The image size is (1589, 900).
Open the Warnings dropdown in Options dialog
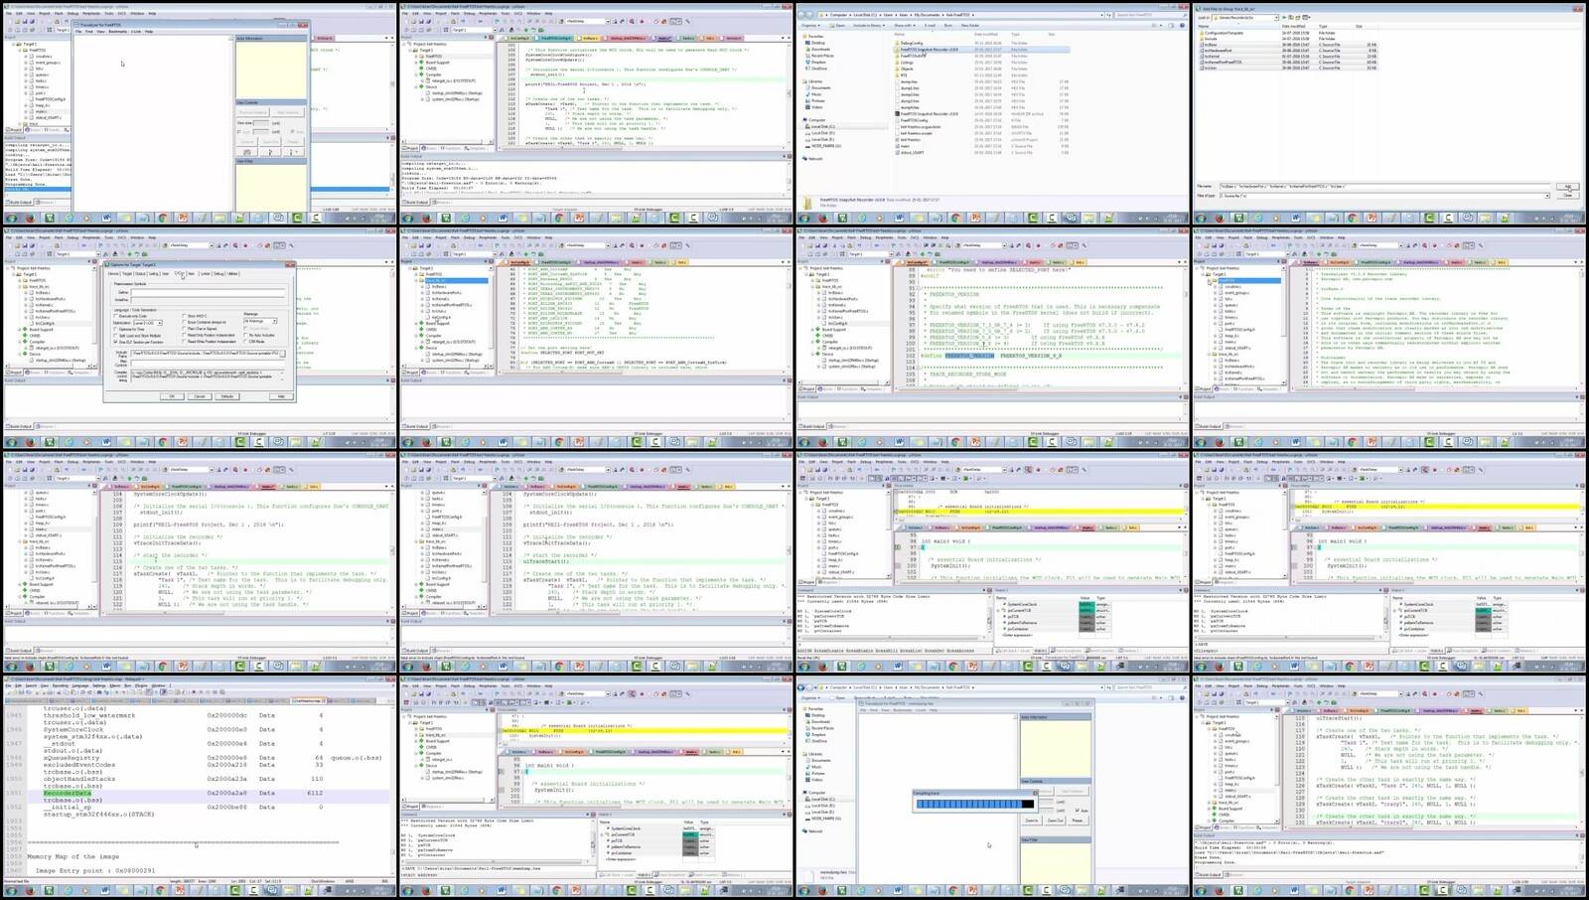(260, 321)
